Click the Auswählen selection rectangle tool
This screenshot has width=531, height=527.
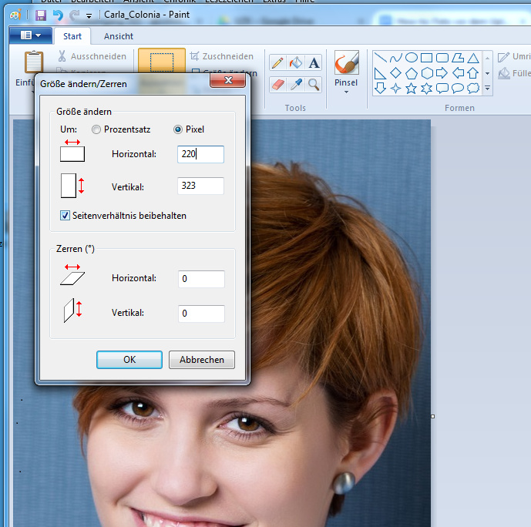click(x=162, y=61)
